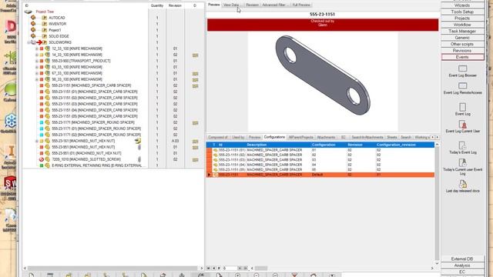Collapse the SOLIDWORKS project node
The width and height of the screenshot is (493, 277).
(x=29, y=42)
